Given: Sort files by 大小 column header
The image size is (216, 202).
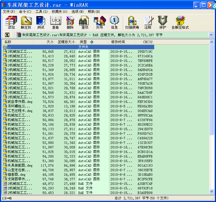Looking at the screenshot, I should click(x=44, y=42).
